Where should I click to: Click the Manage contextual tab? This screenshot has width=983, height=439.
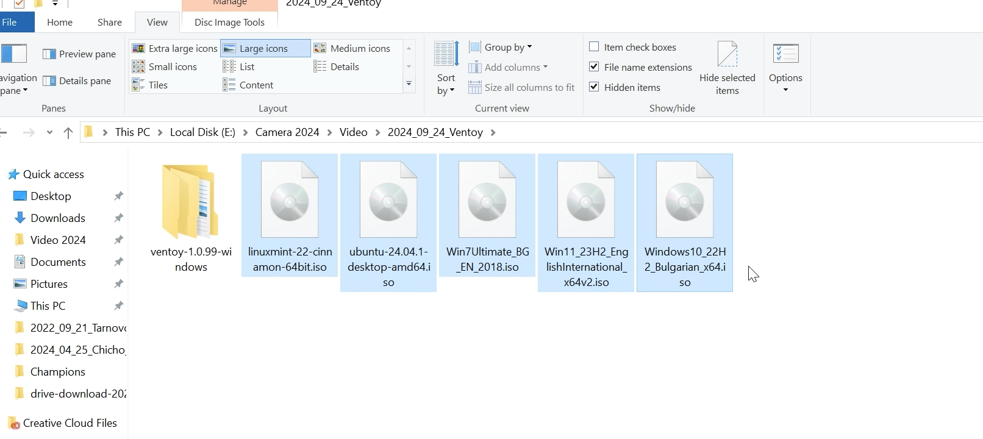(x=229, y=4)
